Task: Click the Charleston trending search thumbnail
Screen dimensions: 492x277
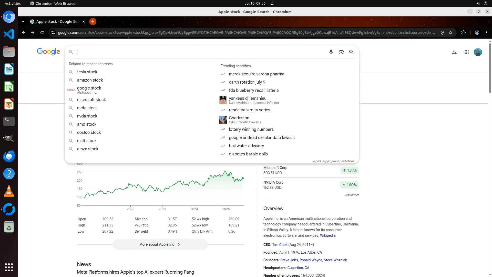Action: point(223,120)
